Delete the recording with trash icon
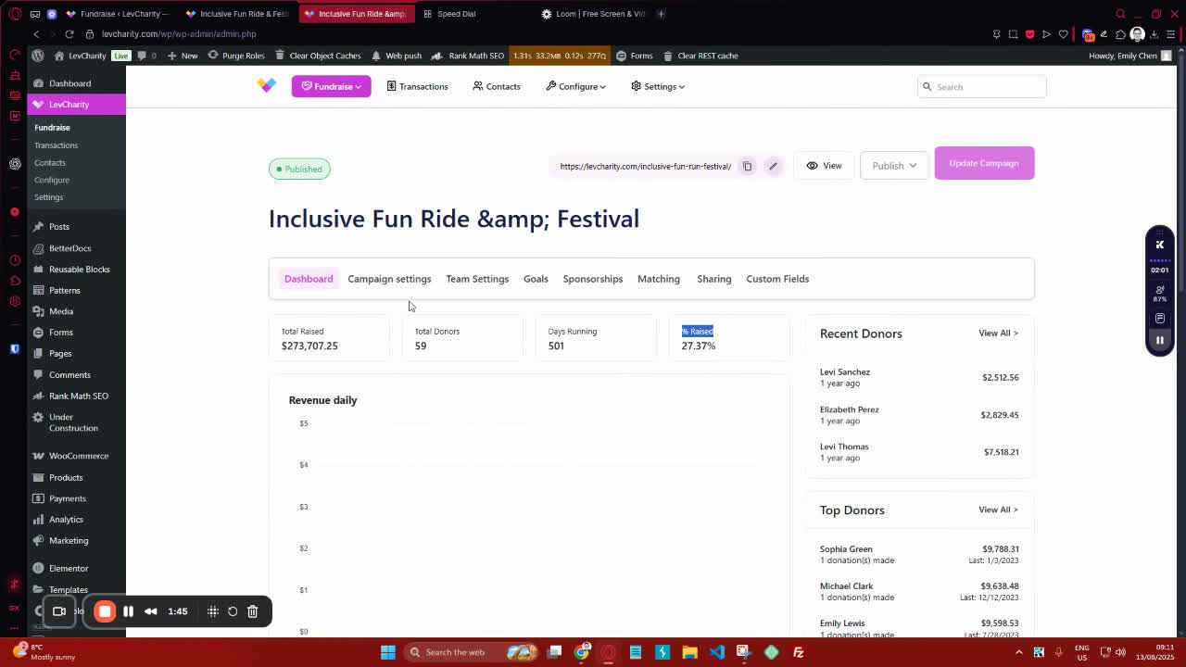 click(252, 611)
